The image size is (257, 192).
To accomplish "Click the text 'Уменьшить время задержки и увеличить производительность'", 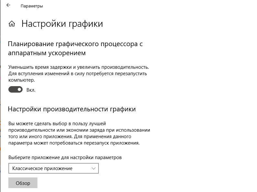I will tap(79, 67).
